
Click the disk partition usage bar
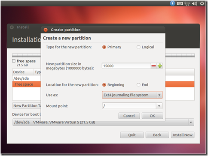point(27,55)
